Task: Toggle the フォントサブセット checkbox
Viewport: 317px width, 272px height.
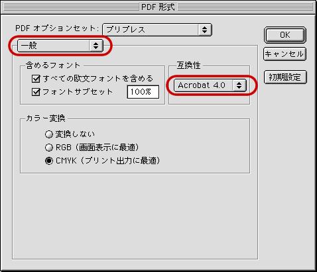Action: point(36,92)
